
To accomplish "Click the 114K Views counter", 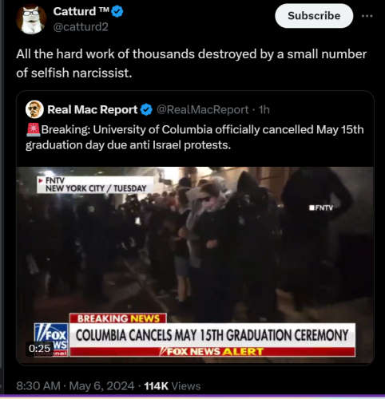I will (x=173, y=386).
